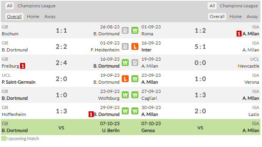The image size is (262, 147).
Task: Click the green Upcoming Match legend swatch
Action: click(x=4, y=139)
